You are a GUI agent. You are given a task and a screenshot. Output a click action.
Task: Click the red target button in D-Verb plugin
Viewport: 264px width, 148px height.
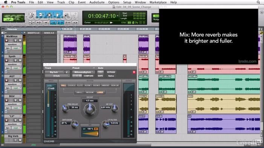[134, 72]
